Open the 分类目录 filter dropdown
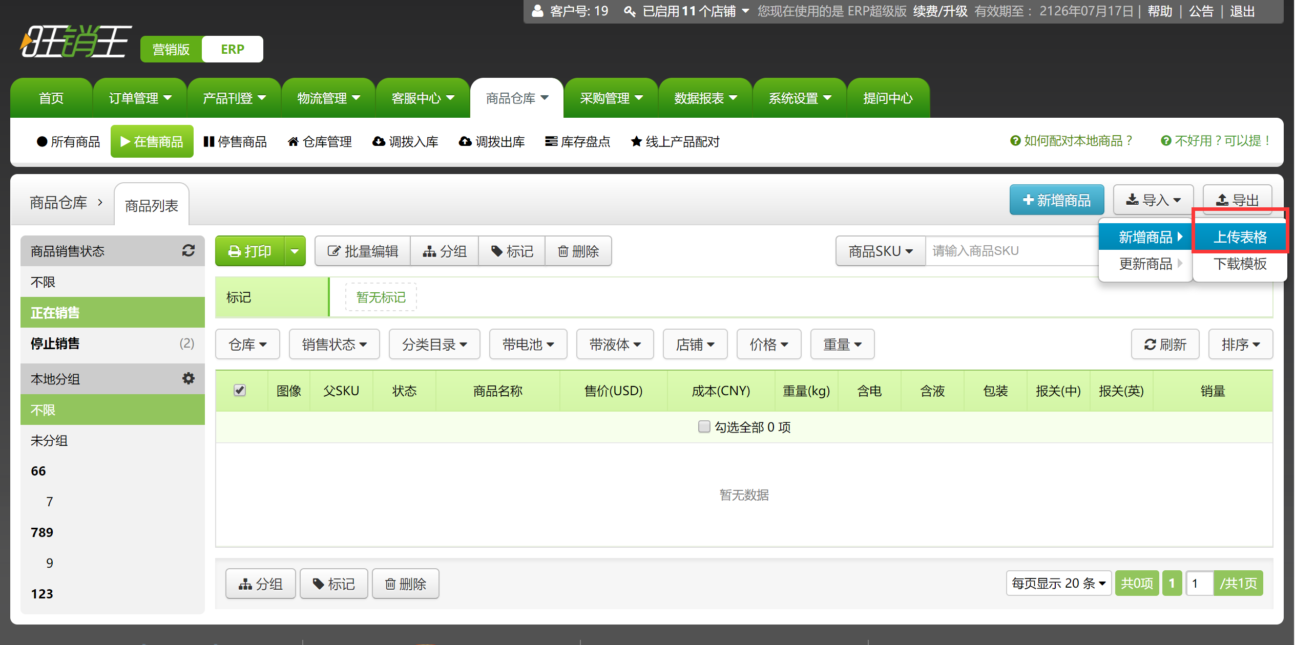The height and width of the screenshot is (645, 1295). pyautogui.click(x=434, y=345)
